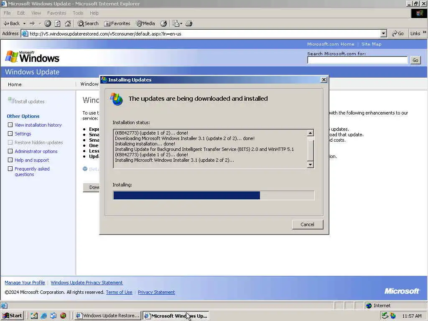Screen dimensions: 428x321
Task: Open the View menu
Action: point(36,13)
